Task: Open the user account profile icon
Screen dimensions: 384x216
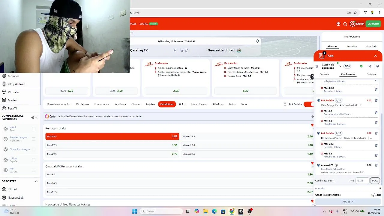Action: (352, 24)
